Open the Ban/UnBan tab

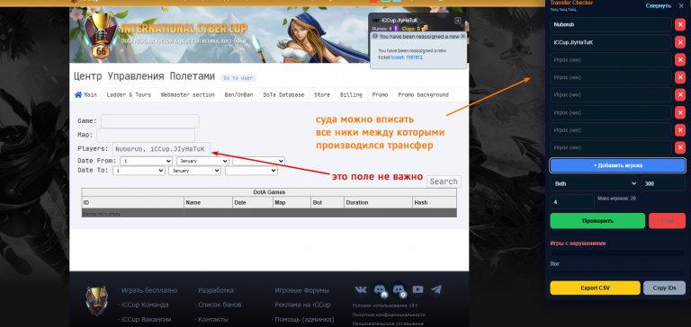(x=238, y=94)
